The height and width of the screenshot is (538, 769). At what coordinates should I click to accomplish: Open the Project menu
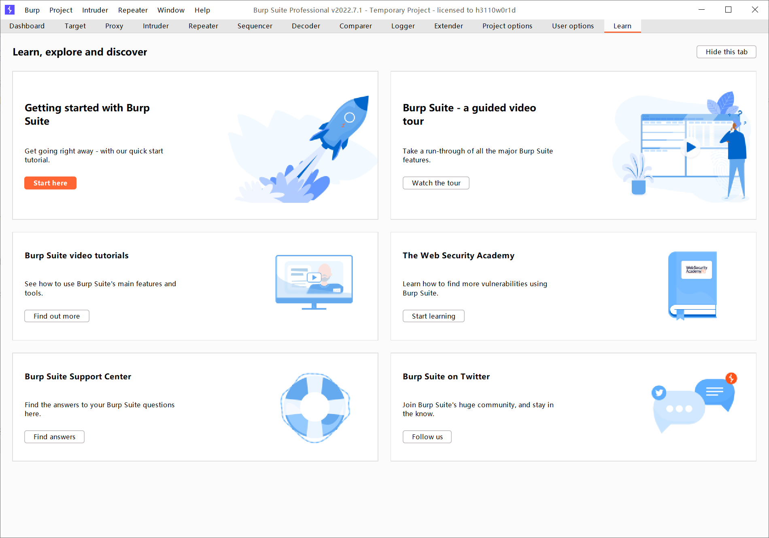click(61, 10)
